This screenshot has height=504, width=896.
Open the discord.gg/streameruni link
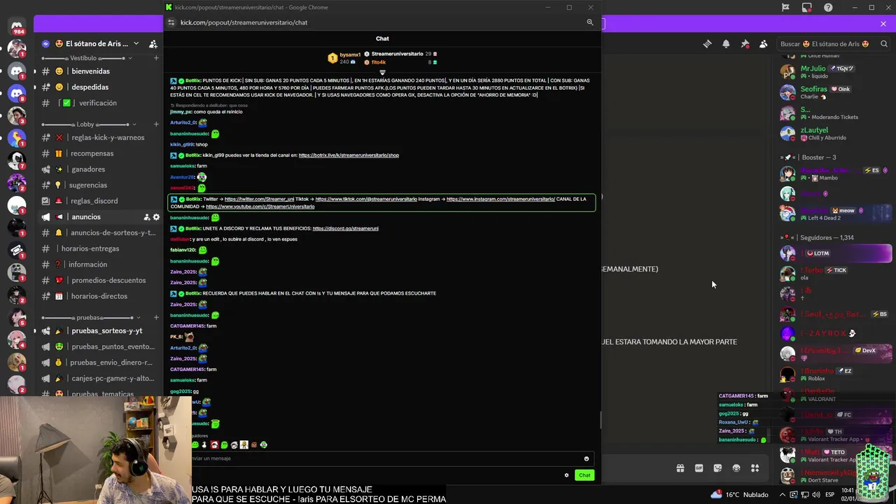(346, 228)
